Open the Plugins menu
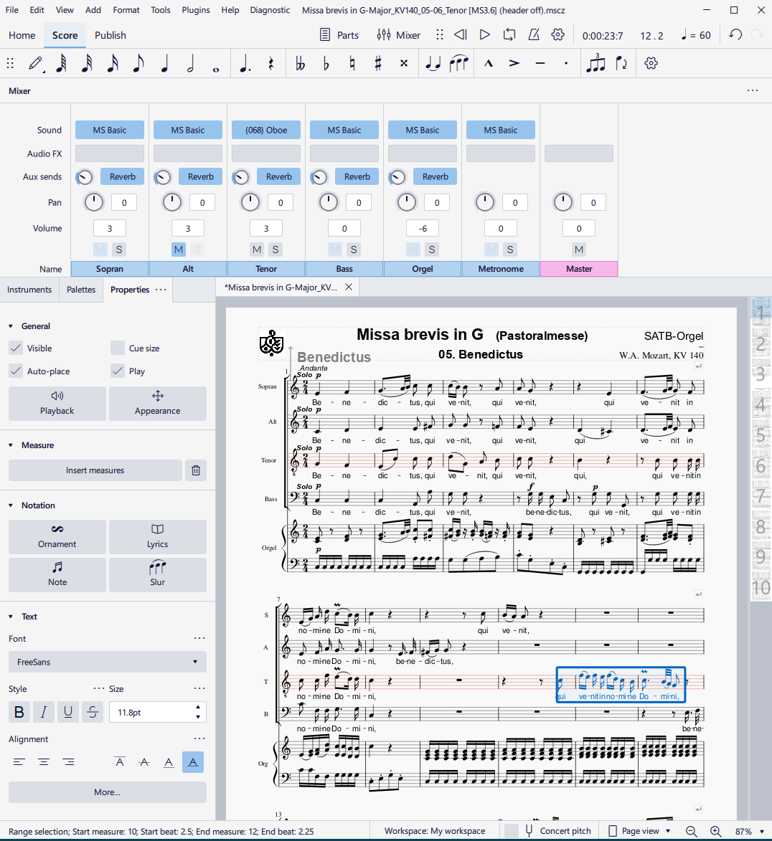772x841 pixels. (x=194, y=9)
